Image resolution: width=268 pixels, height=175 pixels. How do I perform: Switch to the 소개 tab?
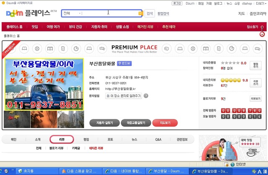(38, 139)
